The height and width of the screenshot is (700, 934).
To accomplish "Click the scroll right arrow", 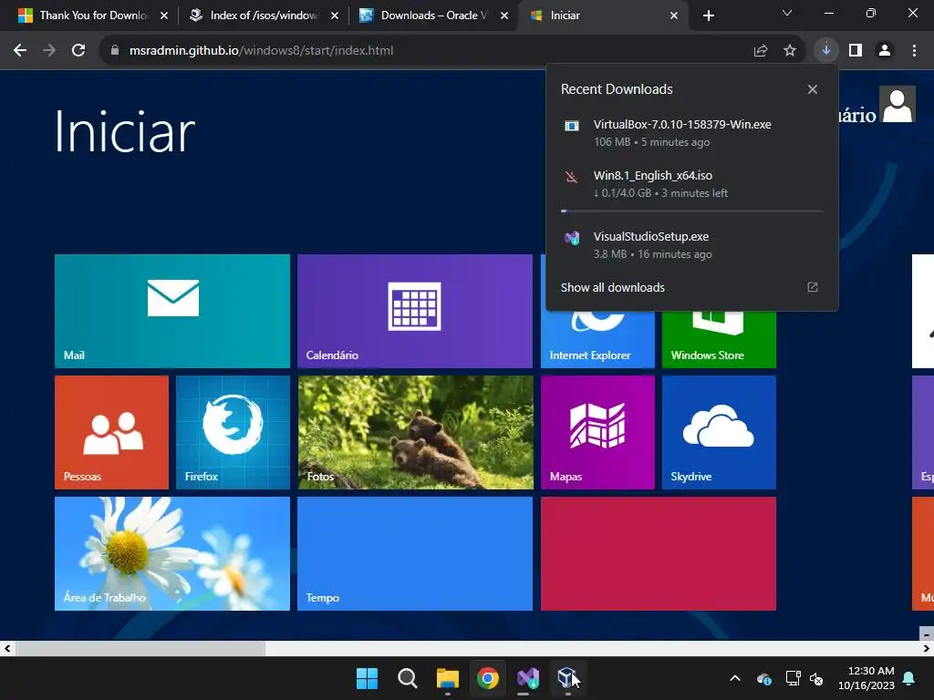I will click(927, 648).
